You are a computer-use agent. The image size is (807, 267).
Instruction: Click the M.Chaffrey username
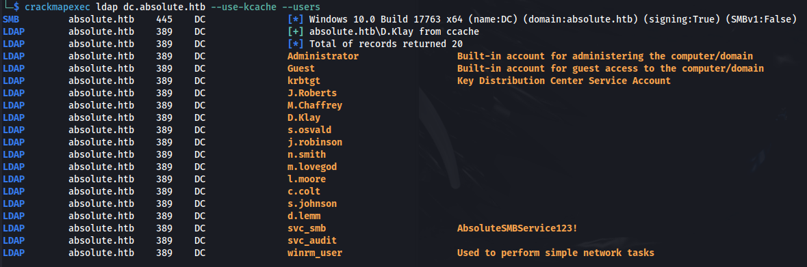click(x=314, y=105)
